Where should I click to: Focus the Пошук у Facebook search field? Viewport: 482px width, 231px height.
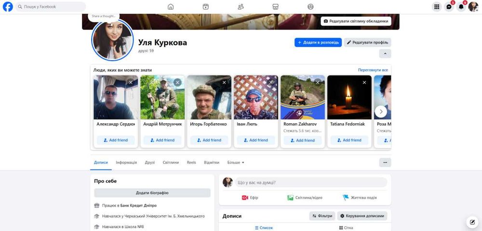(x=51, y=7)
